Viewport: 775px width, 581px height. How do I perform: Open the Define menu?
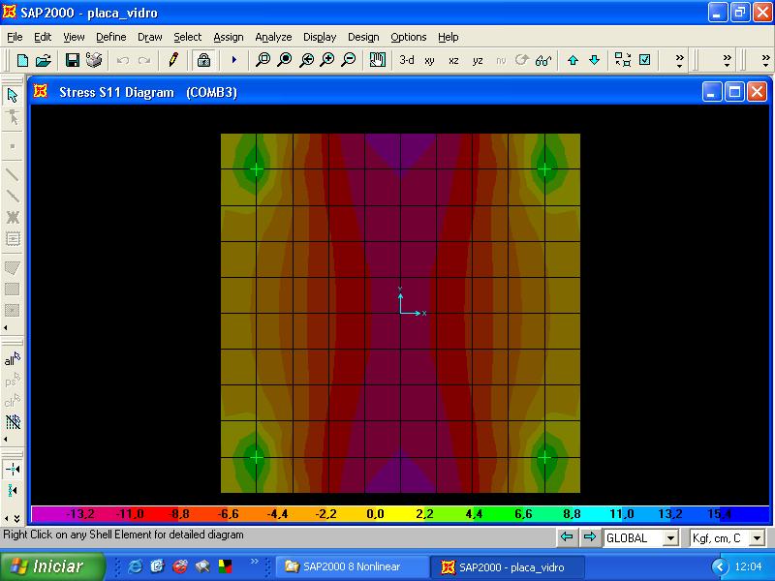coord(110,37)
